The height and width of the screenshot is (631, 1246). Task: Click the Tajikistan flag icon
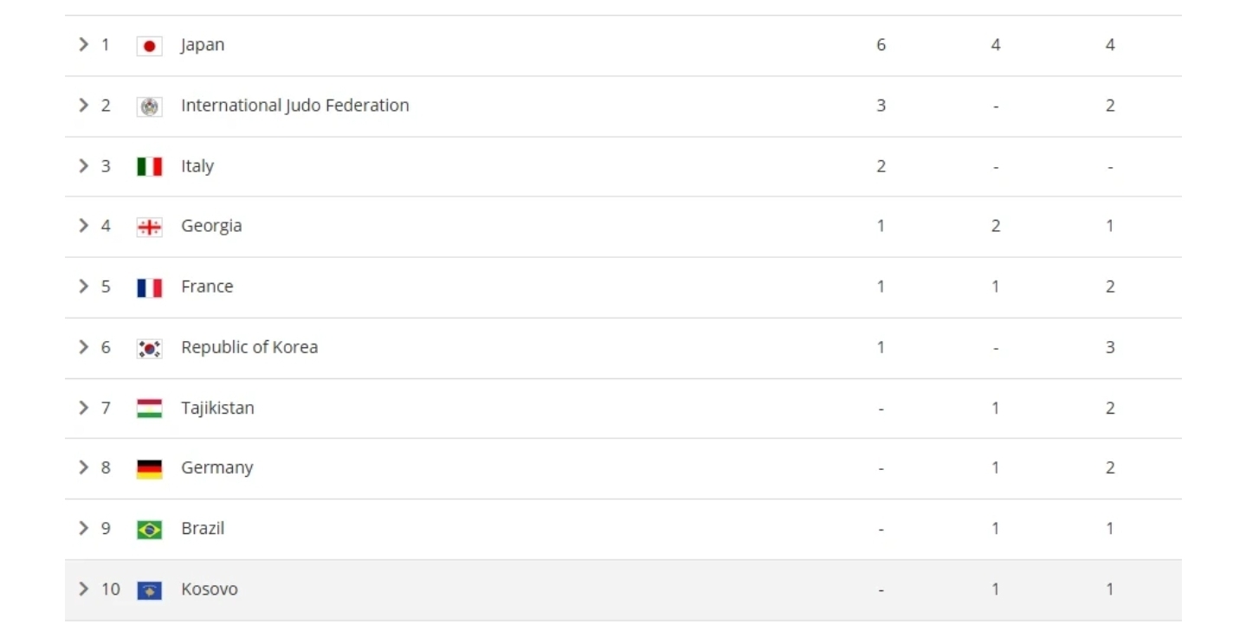(149, 409)
